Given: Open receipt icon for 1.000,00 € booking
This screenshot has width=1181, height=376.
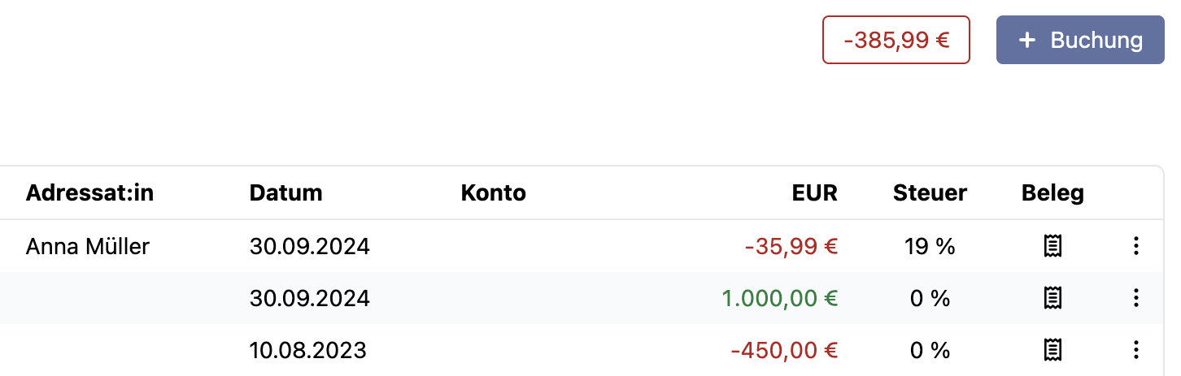Looking at the screenshot, I should pyautogui.click(x=1053, y=298).
